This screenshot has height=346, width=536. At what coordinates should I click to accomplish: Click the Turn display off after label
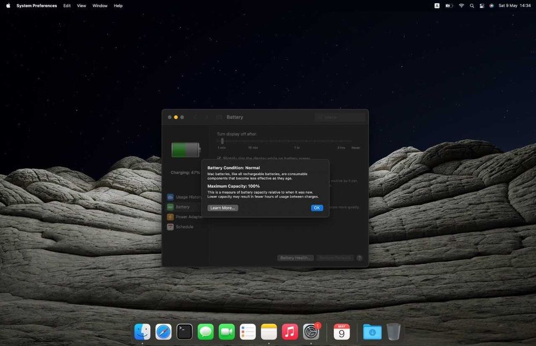tap(237, 134)
